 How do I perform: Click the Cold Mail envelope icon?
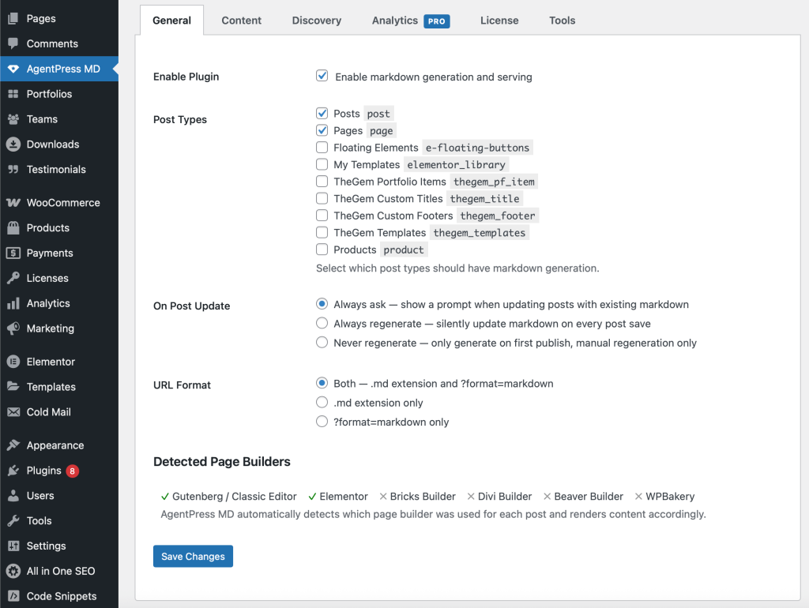(x=13, y=412)
